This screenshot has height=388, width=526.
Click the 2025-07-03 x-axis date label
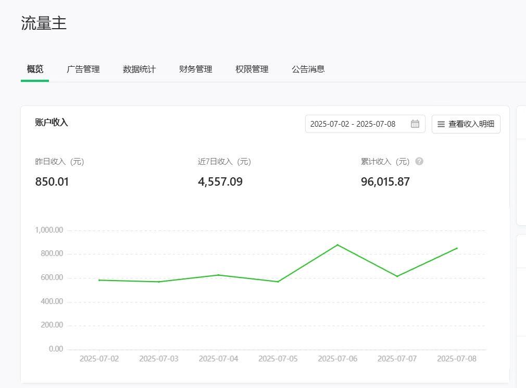(159, 359)
